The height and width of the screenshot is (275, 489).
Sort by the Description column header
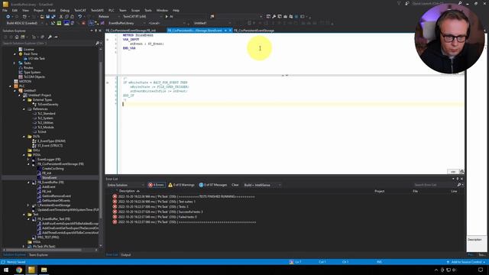coord(127,191)
